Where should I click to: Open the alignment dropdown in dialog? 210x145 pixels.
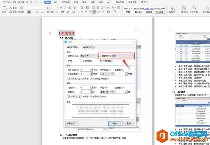89,56
